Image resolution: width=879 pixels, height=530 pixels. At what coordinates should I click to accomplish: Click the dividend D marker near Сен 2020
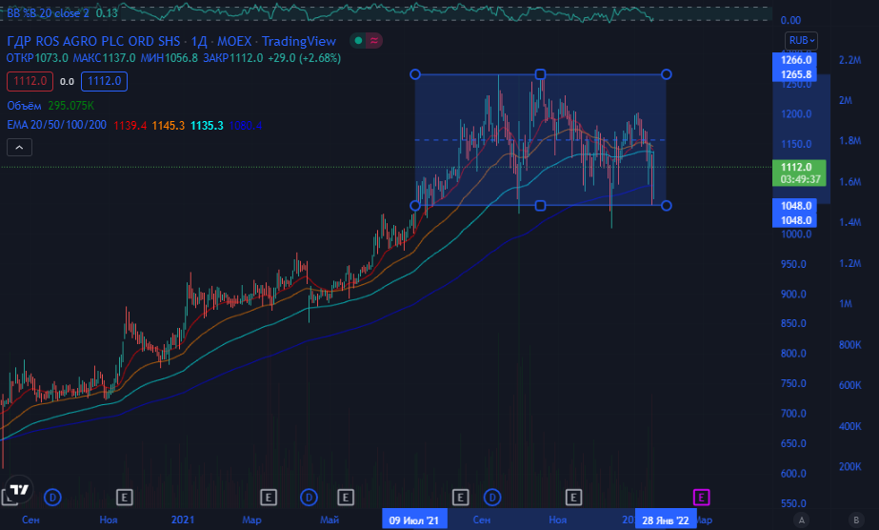coord(52,497)
